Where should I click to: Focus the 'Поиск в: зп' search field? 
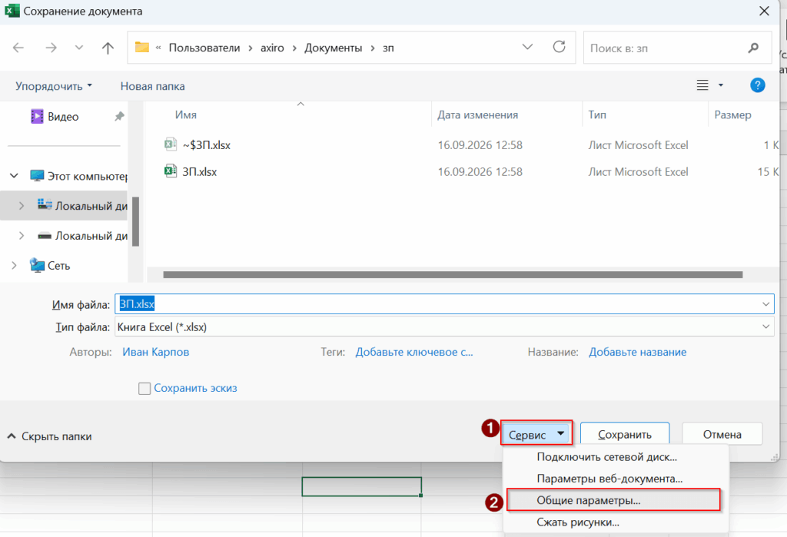(677, 48)
